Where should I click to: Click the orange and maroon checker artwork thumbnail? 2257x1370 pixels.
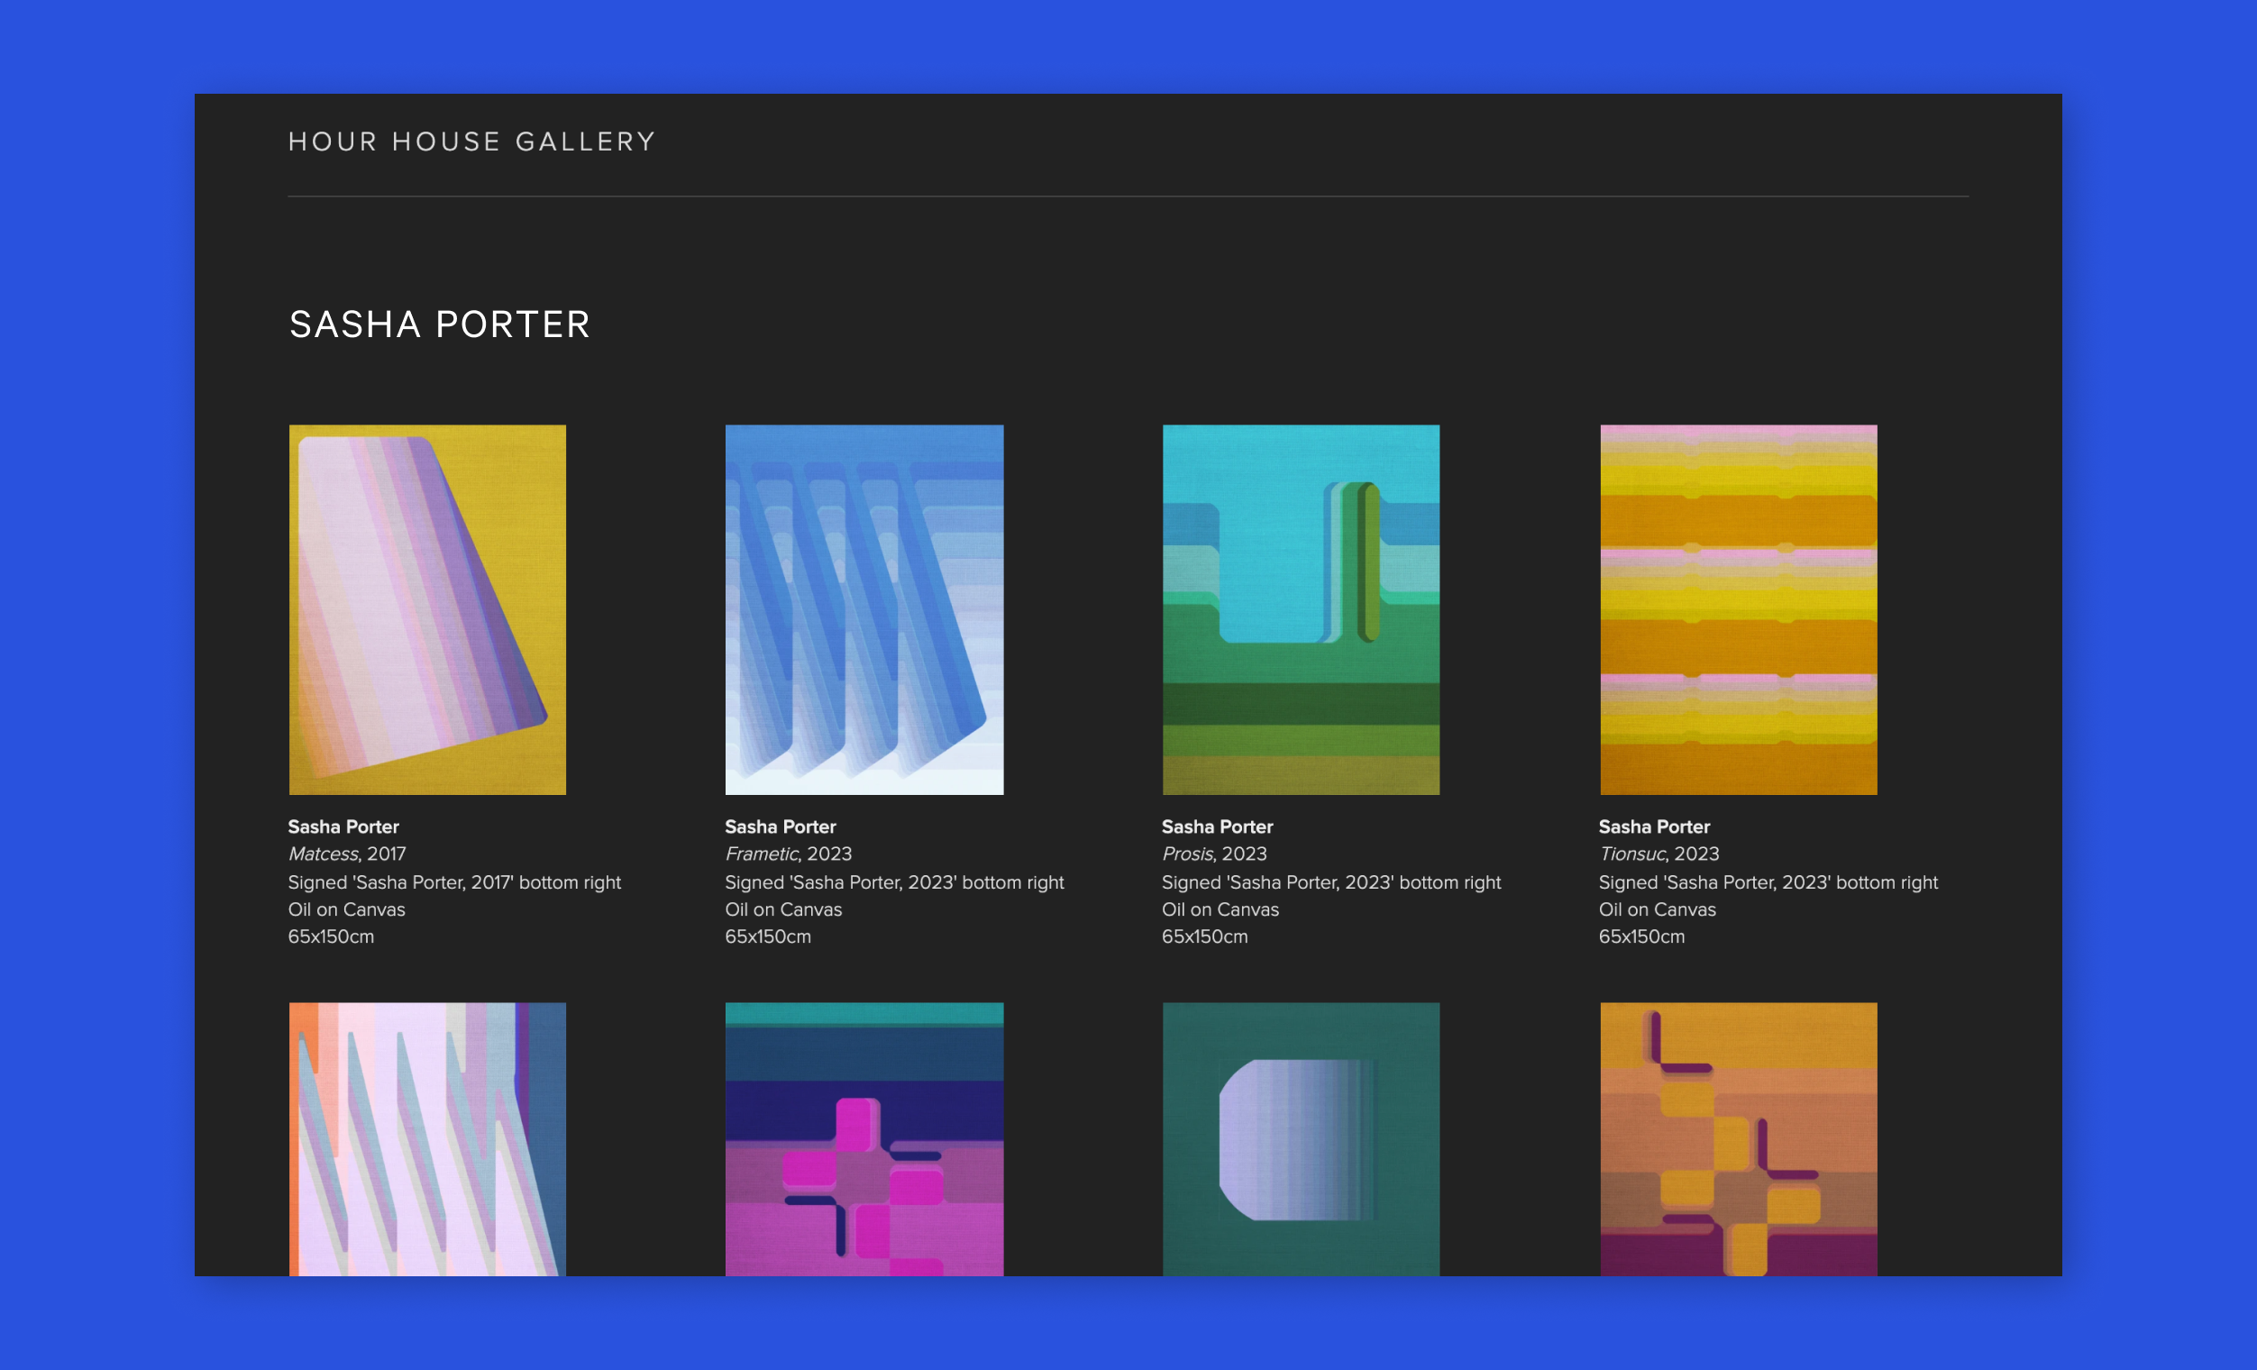point(1738,1138)
